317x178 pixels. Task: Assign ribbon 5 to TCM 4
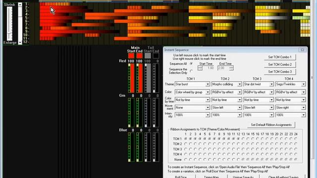pyautogui.click(x=205, y=154)
